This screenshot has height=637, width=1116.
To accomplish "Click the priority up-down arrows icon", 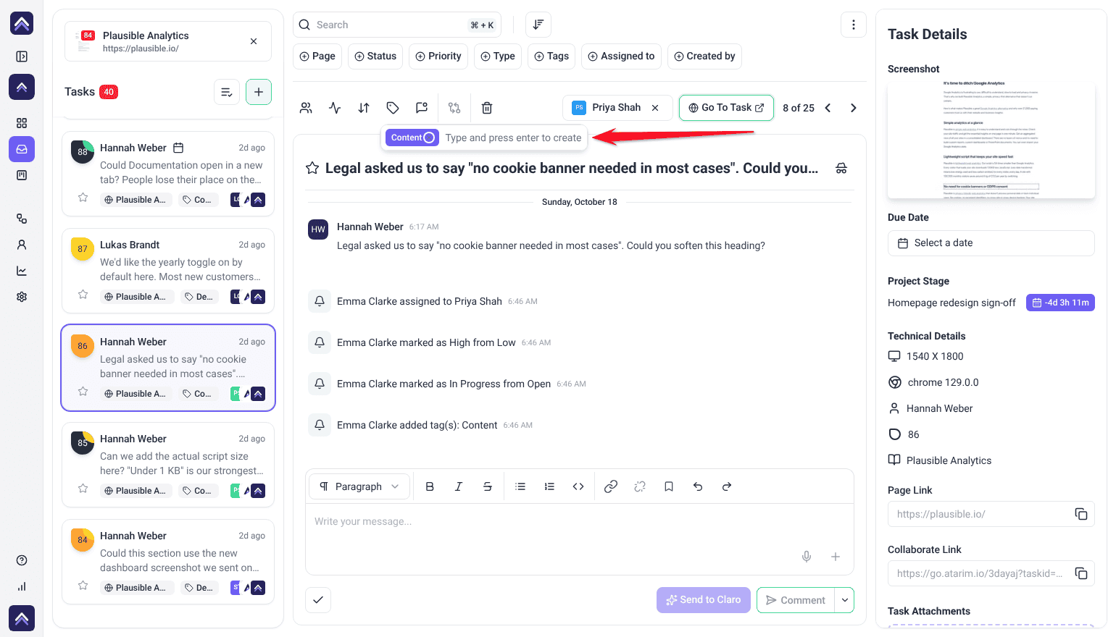I will click(x=364, y=108).
